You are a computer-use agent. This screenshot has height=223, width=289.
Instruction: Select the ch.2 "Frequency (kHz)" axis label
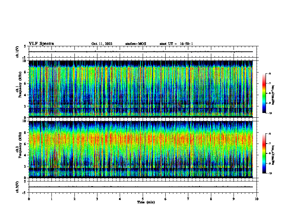[20, 145]
